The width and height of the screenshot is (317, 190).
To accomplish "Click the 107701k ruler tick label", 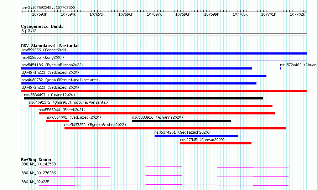I will [269, 14].
